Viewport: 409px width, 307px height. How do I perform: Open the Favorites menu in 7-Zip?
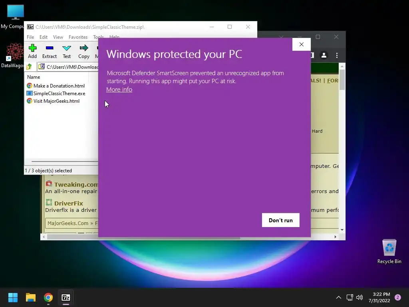(x=78, y=37)
